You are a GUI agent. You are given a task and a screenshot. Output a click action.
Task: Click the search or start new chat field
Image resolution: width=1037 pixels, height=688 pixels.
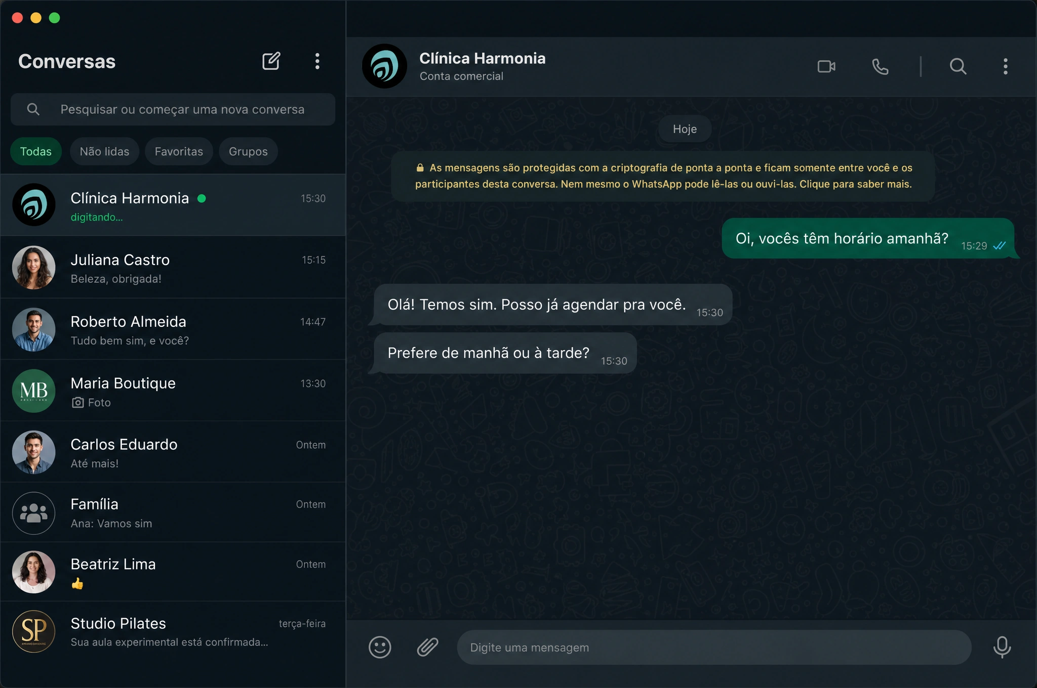pos(173,109)
